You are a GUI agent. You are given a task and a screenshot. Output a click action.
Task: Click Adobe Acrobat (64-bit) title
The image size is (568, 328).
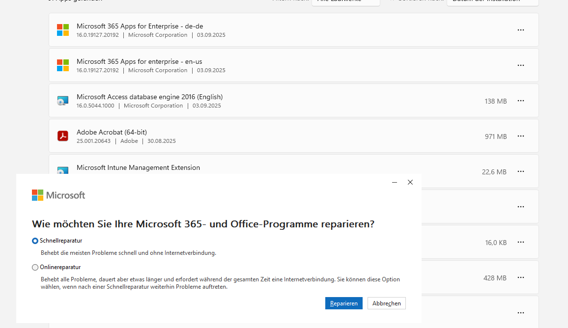tap(112, 132)
